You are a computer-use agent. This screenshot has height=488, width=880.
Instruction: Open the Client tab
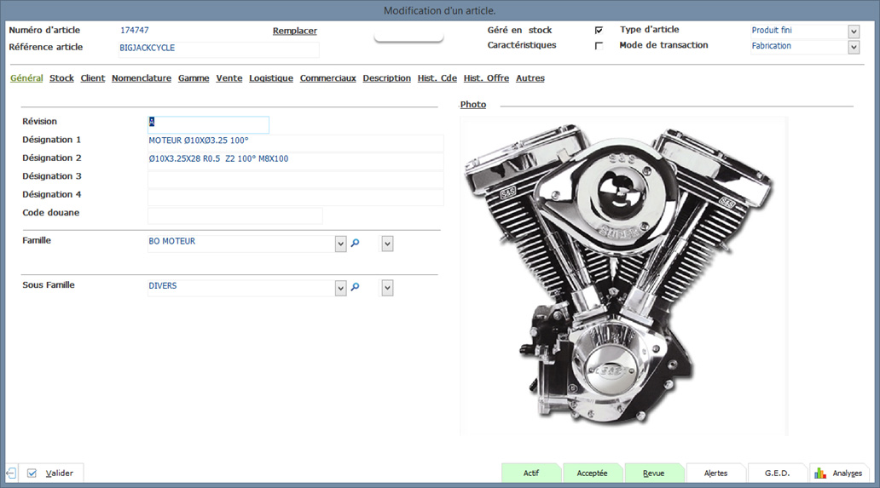(x=93, y=78)
